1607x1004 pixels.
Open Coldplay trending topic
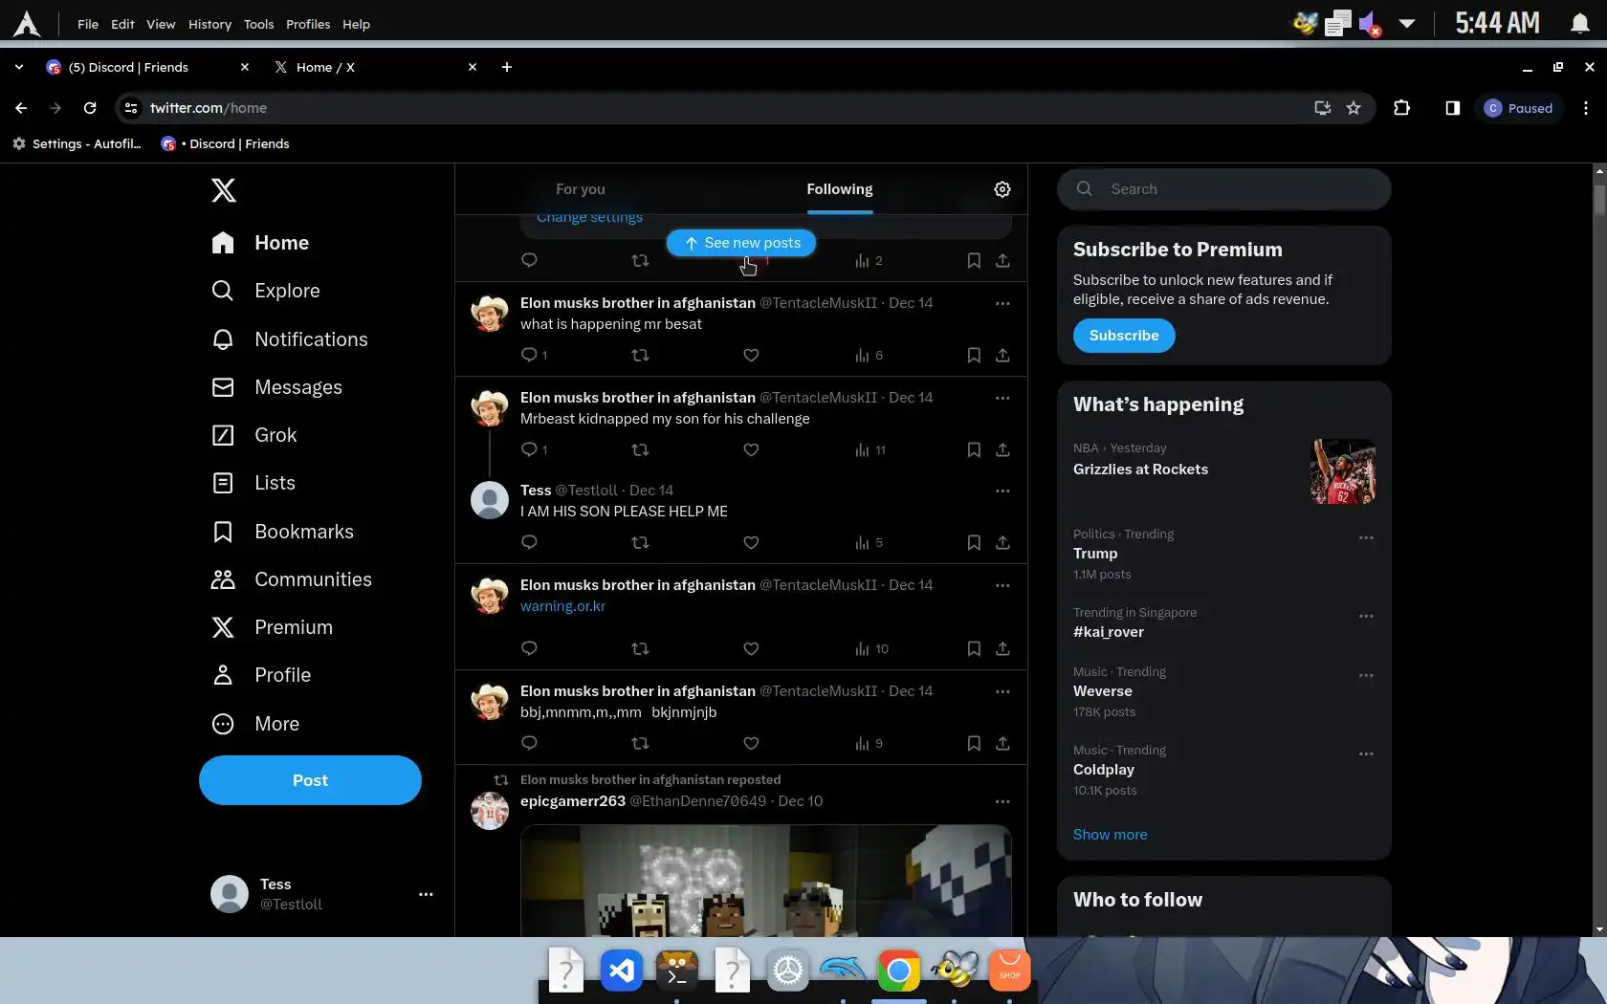coord(1104,770)
